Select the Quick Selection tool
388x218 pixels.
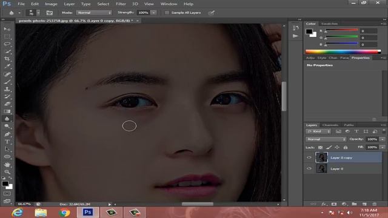point(7,51)
